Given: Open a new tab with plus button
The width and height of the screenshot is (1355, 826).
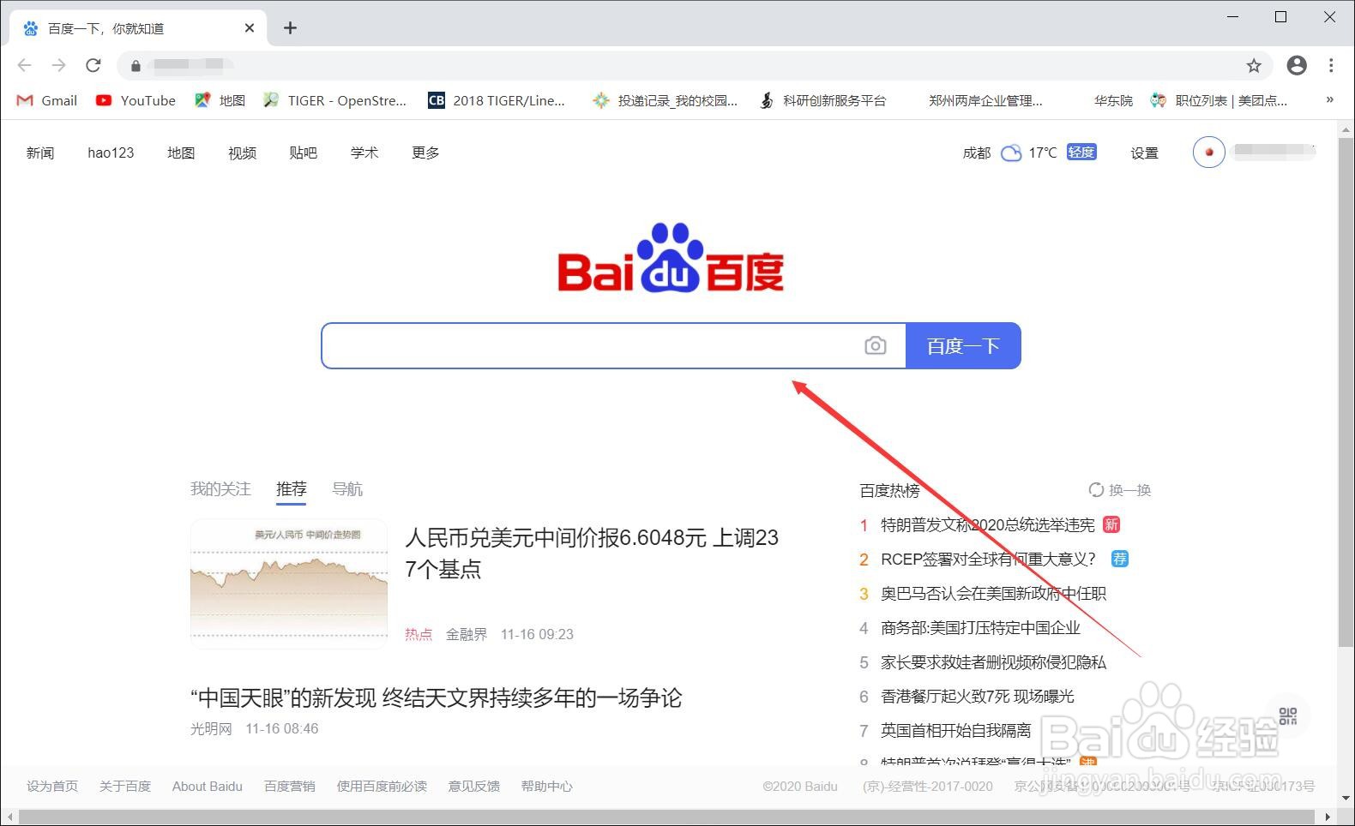Looking at the screenshot, I should pos(290,28).
